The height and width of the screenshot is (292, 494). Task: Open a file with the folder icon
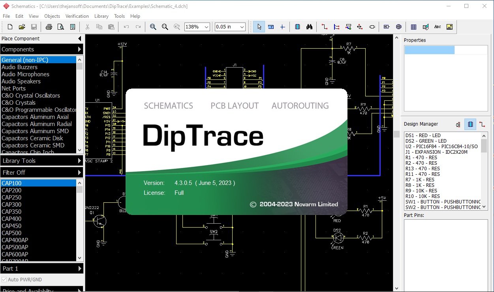(x=22, y=27)
